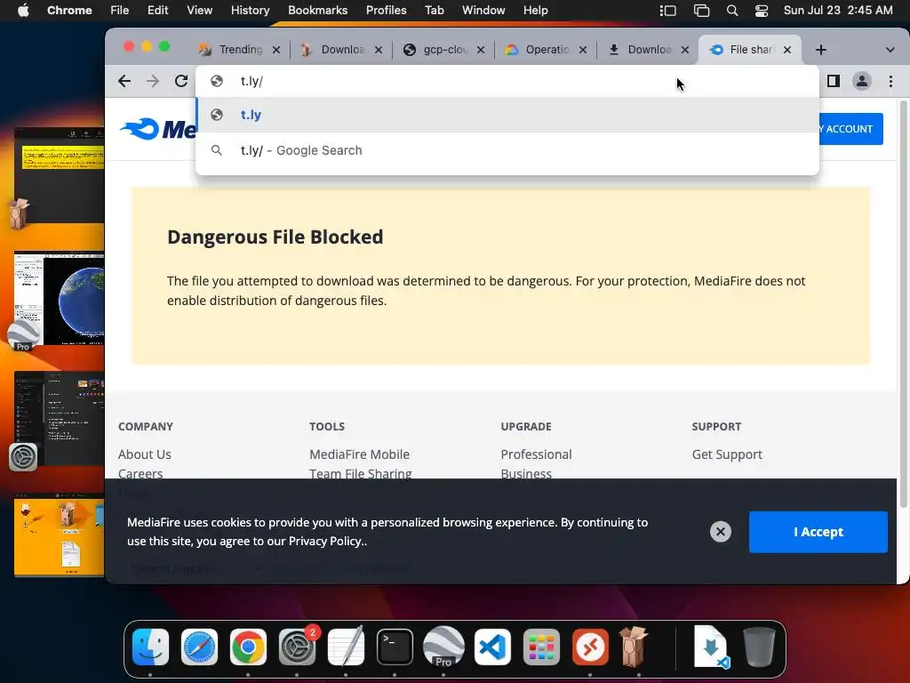Select the File sharing tab
The width and height of the screenshot is (910, 683).
[742, 50]
